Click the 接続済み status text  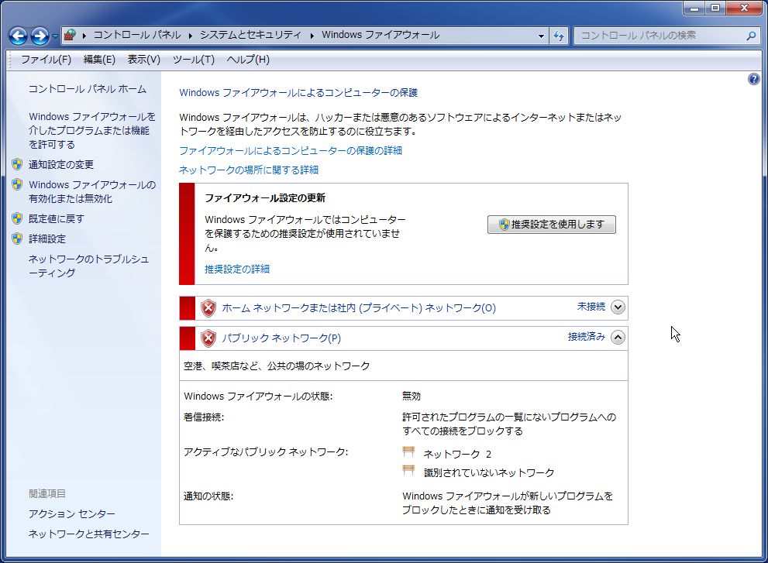point(587,337)
